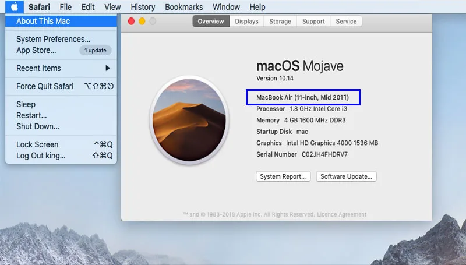Choose Log Out king
The image size is (466, 265).
[61, 156]
